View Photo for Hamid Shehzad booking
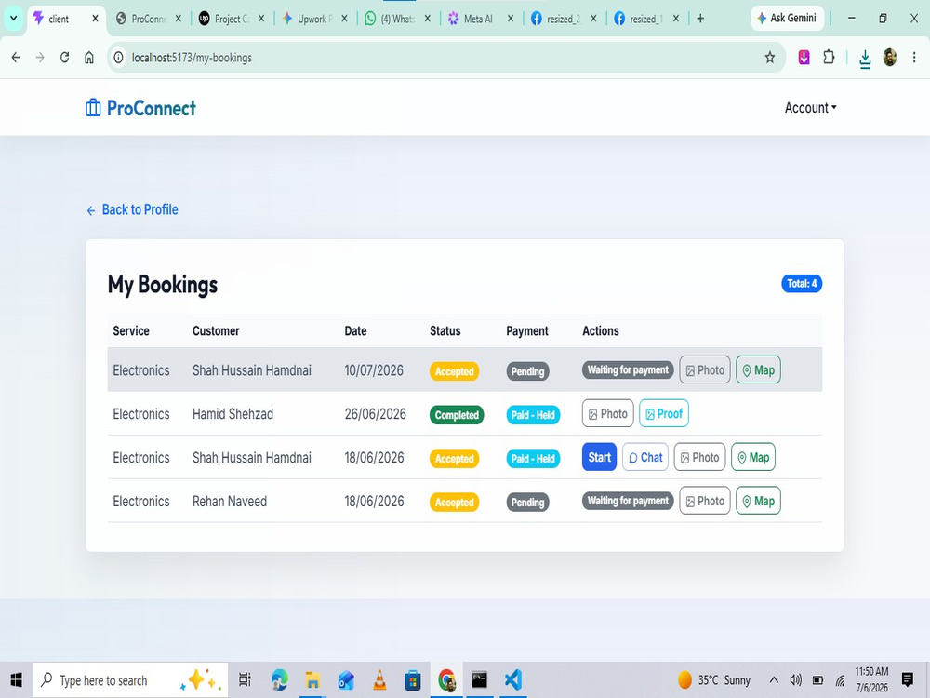The height and width of the screenshot is (698, 930). tap(608, 414)
